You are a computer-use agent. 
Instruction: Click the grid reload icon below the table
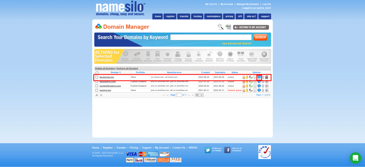point(101,95)
